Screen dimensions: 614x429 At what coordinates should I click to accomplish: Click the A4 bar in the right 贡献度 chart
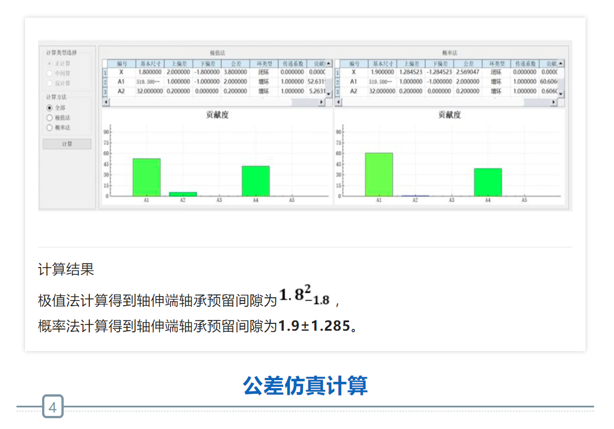[x=488, y=182]
